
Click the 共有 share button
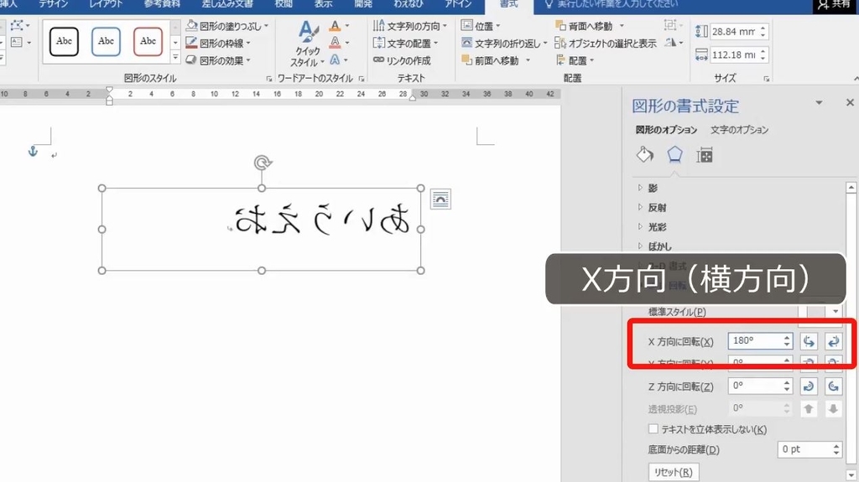[835, 5]
